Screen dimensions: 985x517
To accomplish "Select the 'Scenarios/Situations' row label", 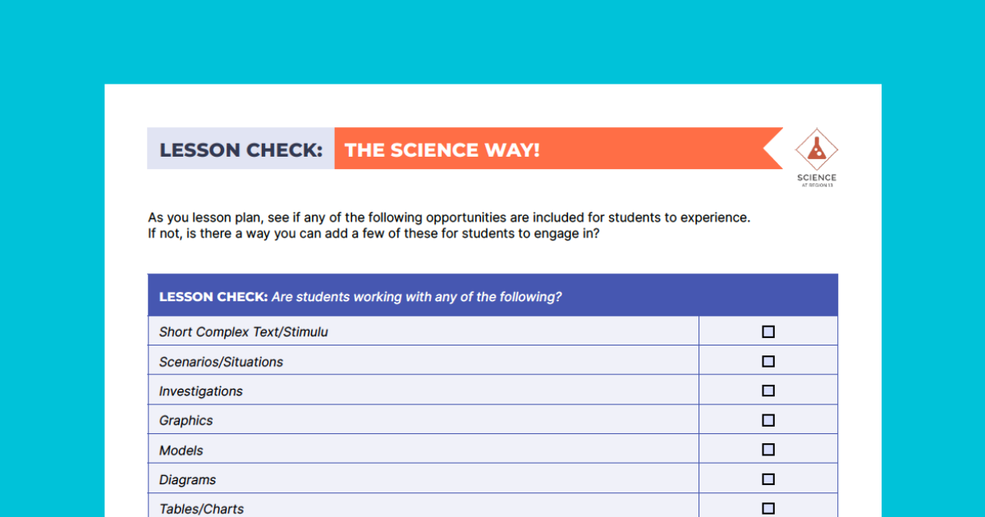I will point(221,362).
